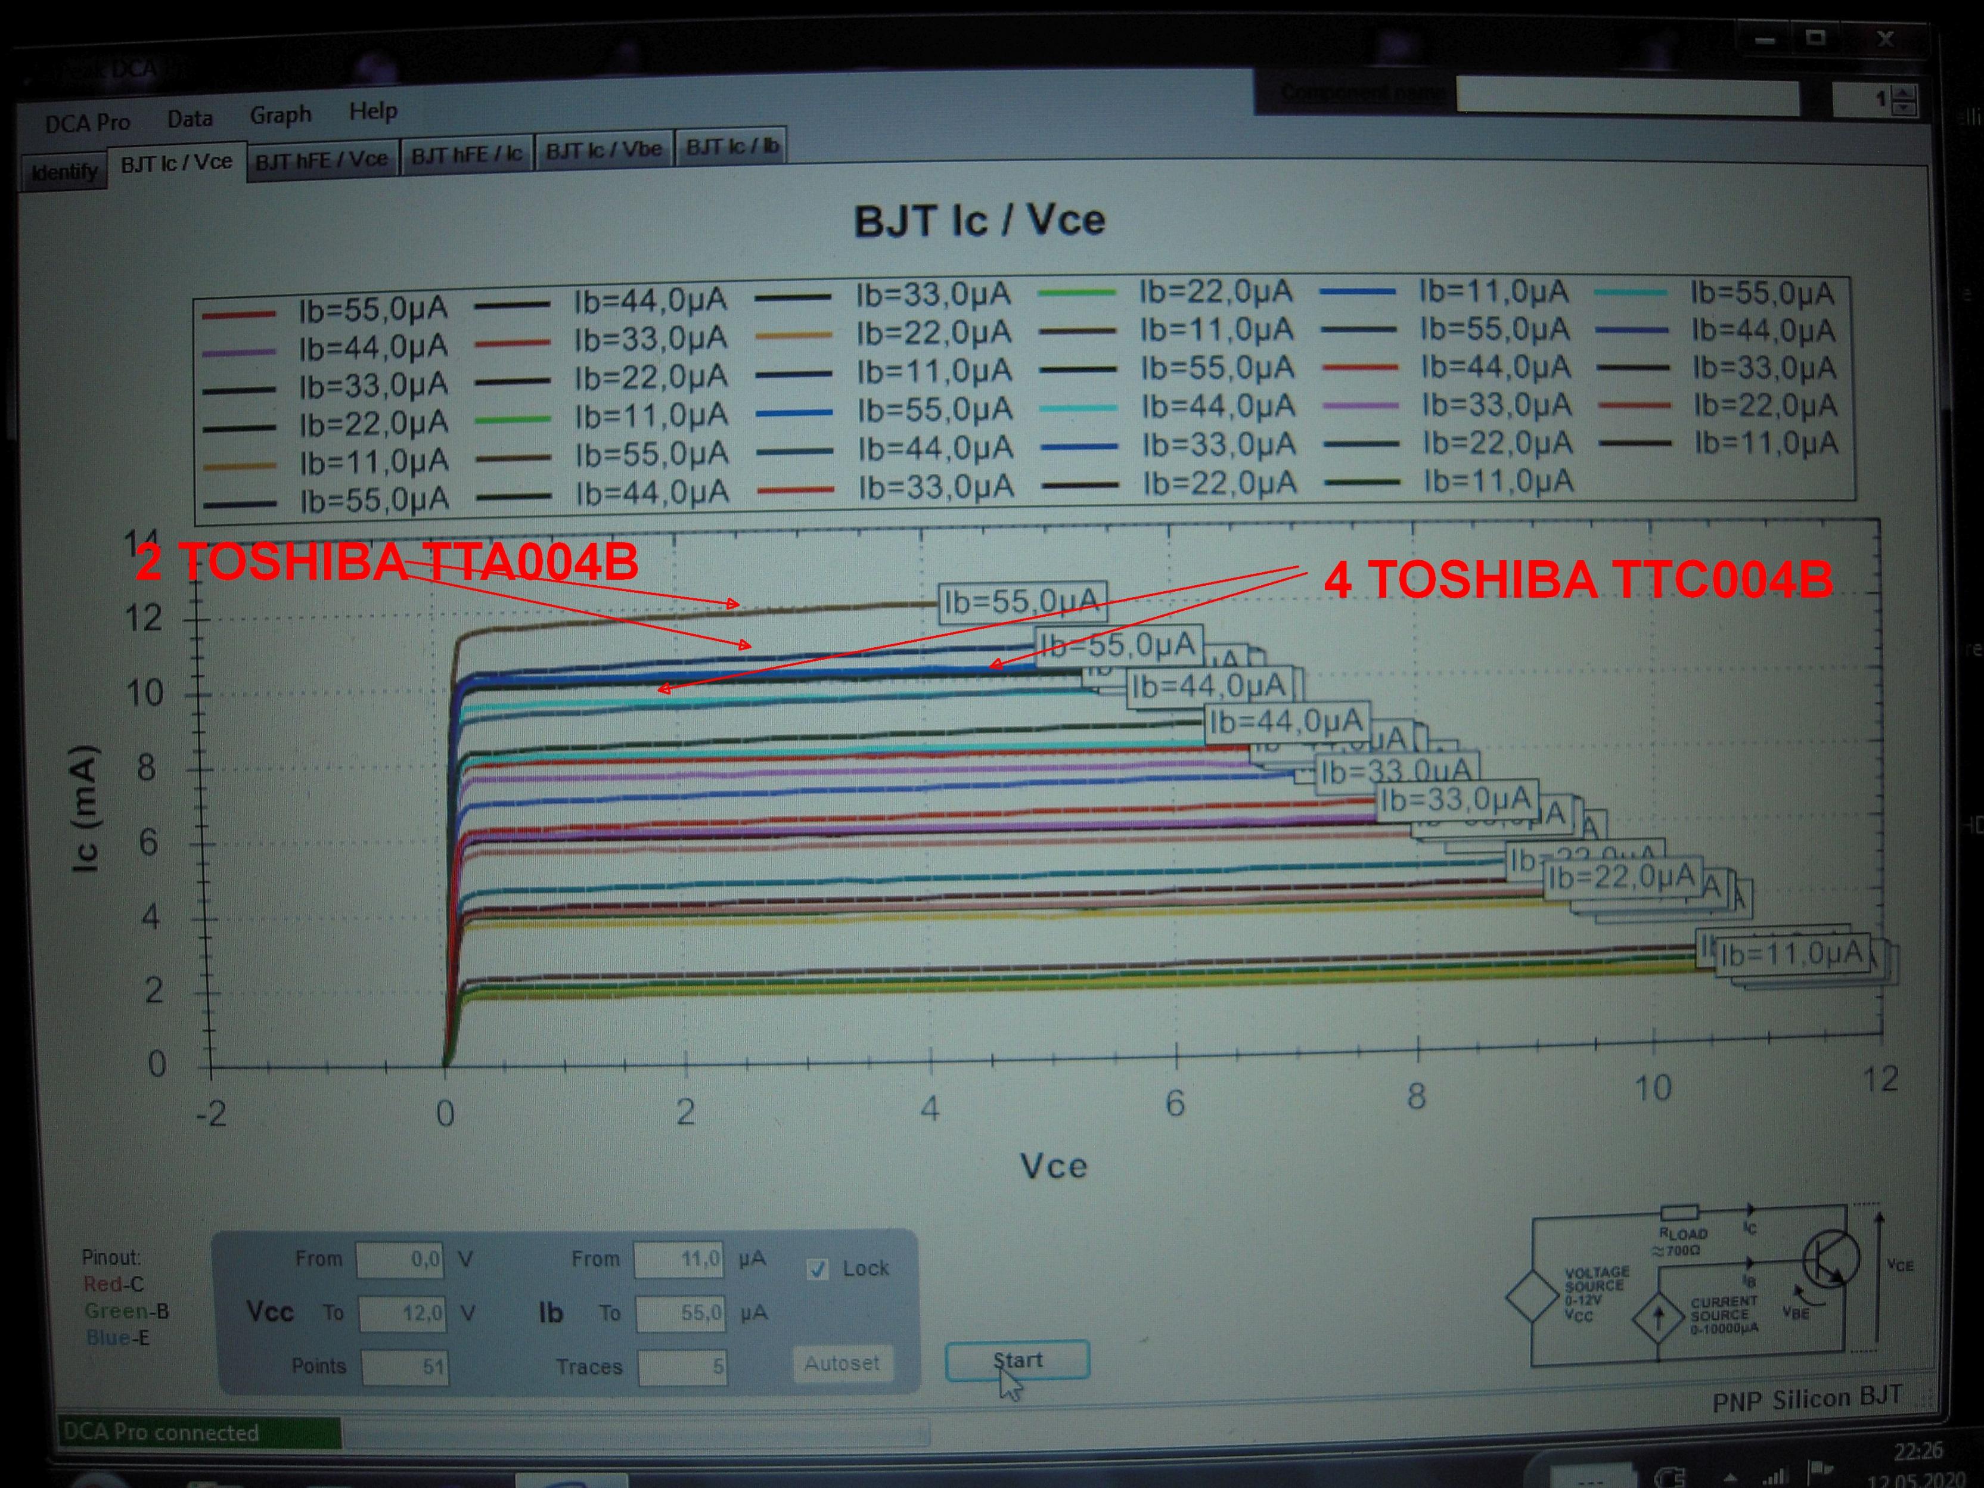
Task: Click the voltage source diamond symbol
Action: [x=1533, y=1297]
